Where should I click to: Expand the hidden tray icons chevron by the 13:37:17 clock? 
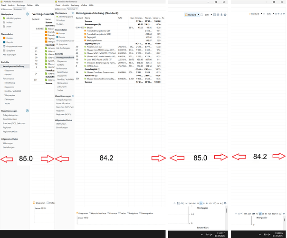pyautogui.click(x=201, y=235)
